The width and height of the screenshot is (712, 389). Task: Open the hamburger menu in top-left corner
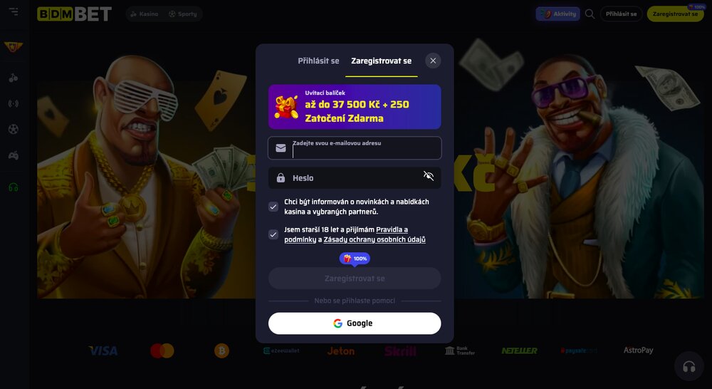(14, 11)
